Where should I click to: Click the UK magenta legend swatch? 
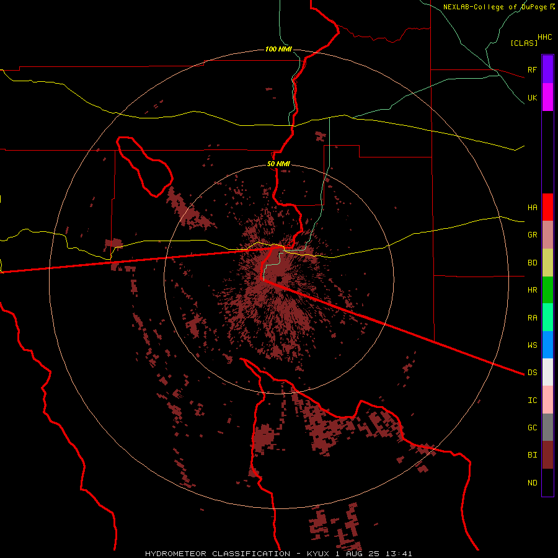(x=547, y=97)
